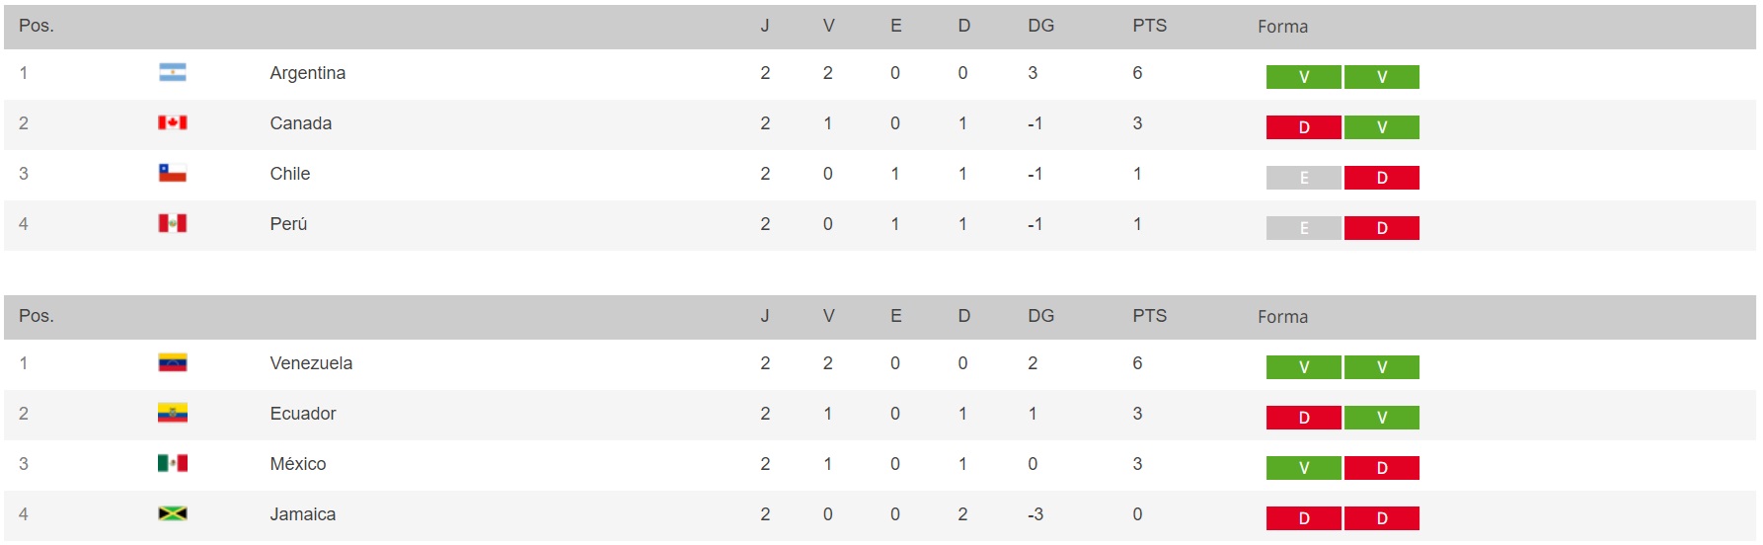This screenshot has height=545, width=1763.
Task: Click the Venezuela flag icon
Action: pyautogui.click(x=173, y=362)
